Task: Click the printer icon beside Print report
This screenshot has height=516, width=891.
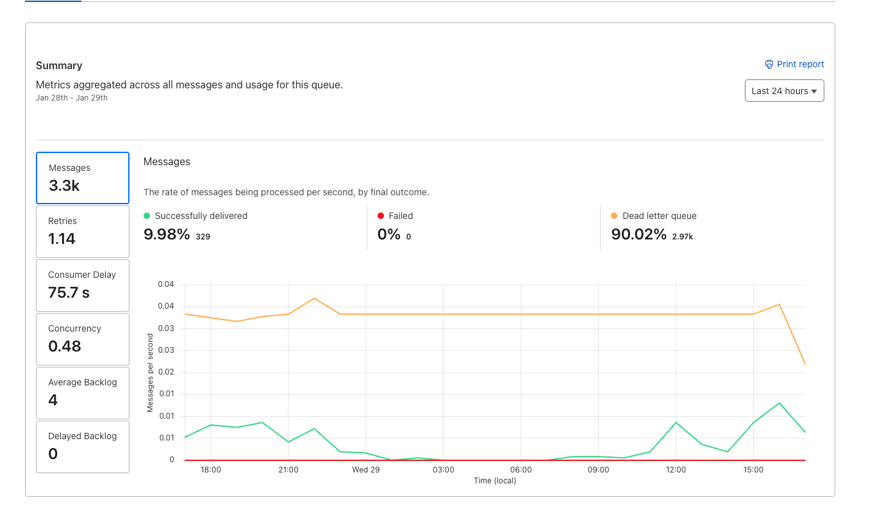Action: pos(769,64)
